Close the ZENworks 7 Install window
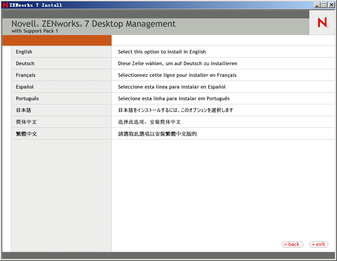 click(x=332, y=5)
